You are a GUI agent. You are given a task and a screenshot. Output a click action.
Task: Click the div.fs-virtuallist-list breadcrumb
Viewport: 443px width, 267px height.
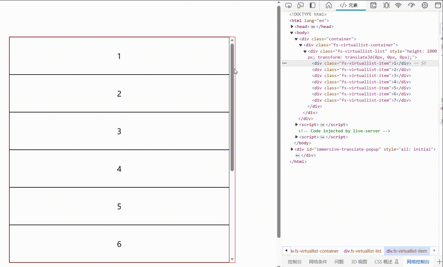click(x=362, y=251)
